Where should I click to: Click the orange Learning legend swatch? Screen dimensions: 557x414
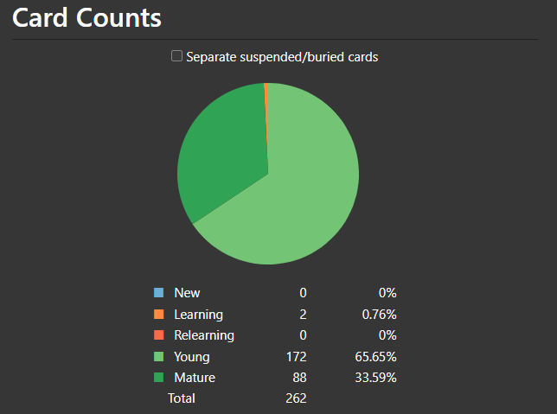pyautogui.click(x=158, y=315)
